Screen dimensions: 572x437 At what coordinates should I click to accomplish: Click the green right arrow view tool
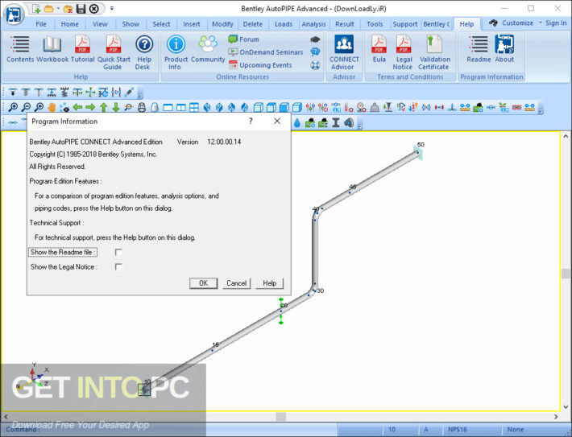90,107
